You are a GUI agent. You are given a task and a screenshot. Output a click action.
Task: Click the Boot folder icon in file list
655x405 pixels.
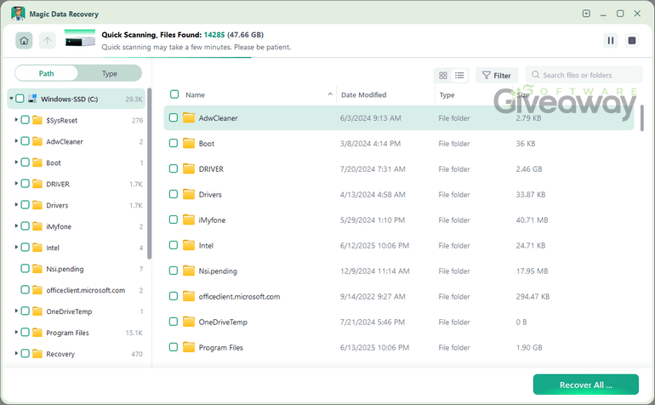[189, 143]
